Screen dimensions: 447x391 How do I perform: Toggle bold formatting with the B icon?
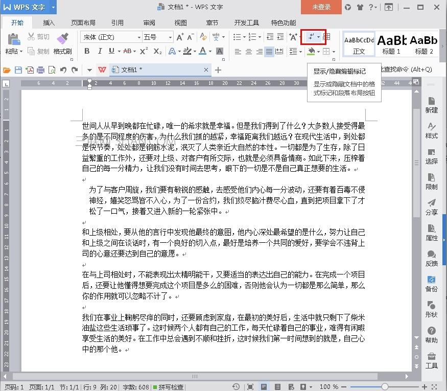tap(87, 51)
